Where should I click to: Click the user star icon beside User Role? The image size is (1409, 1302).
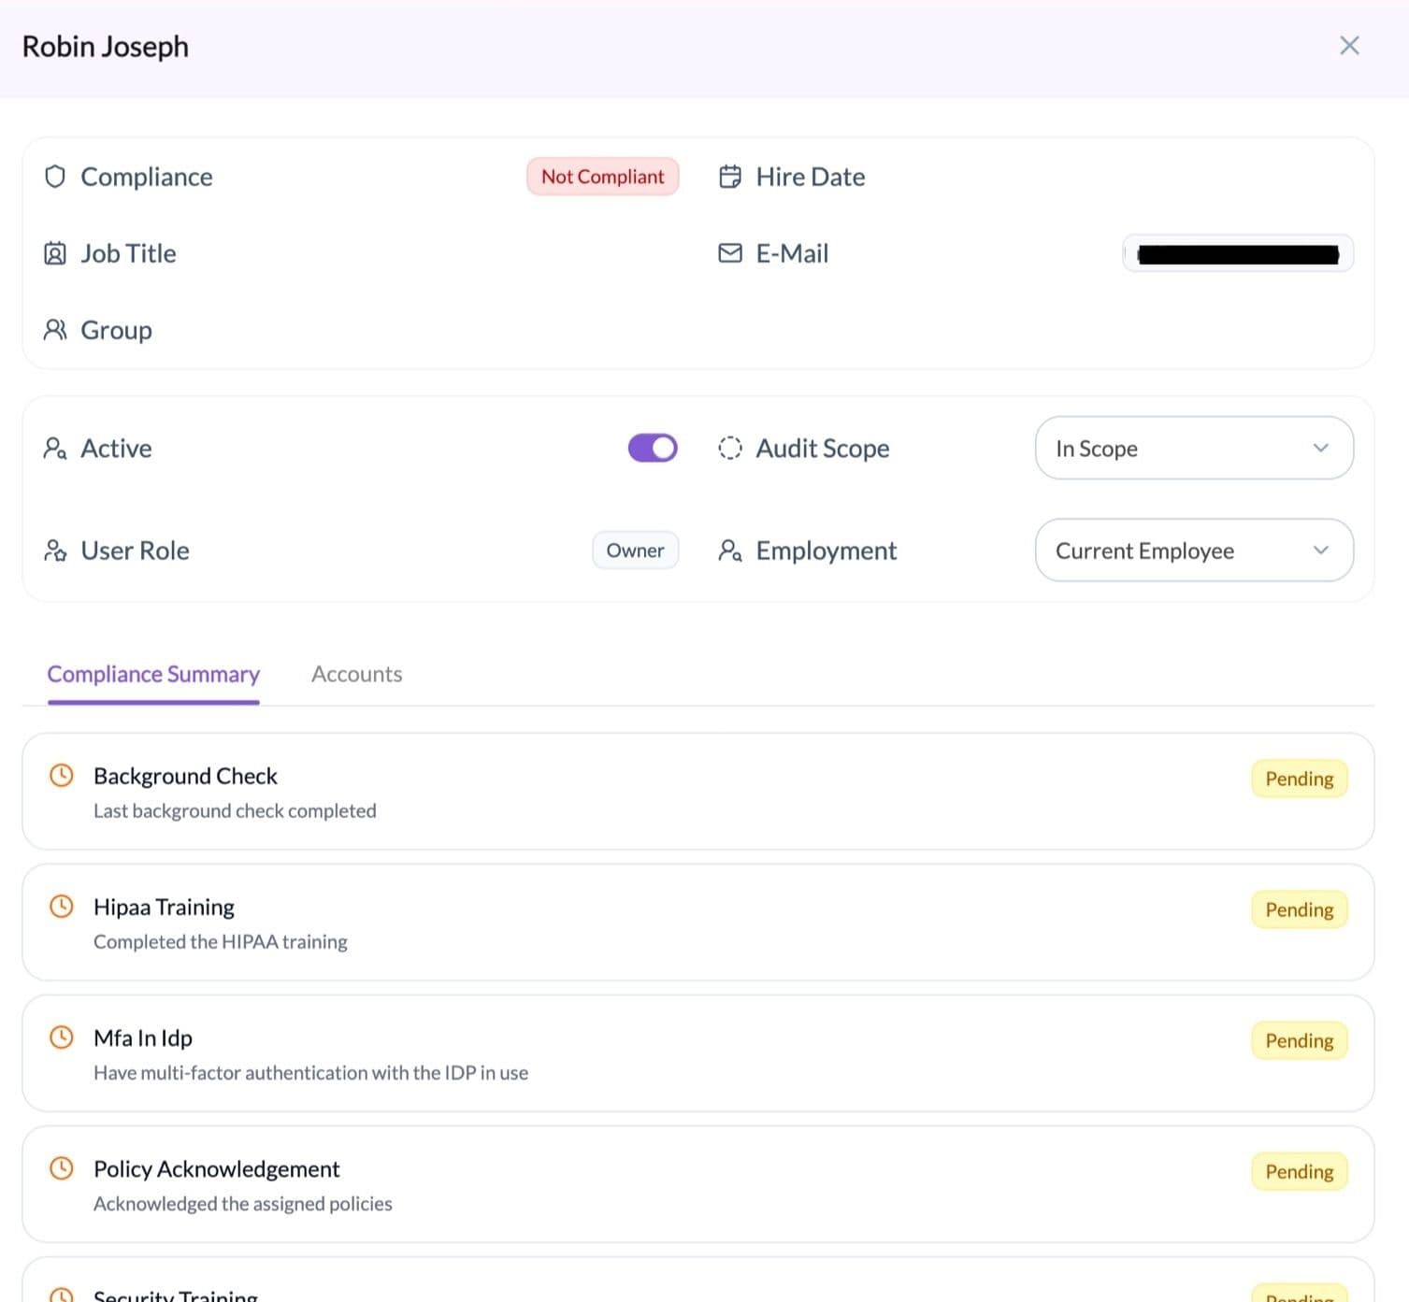click(55, 551)
